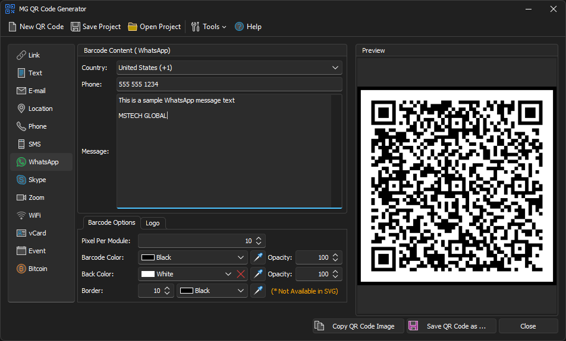The height and width of the screenshot is (341, 566).
Task: Choose the vCard content type
Action: 41,233
